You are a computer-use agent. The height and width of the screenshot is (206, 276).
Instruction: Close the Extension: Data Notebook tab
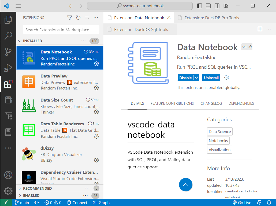(169, 18)
